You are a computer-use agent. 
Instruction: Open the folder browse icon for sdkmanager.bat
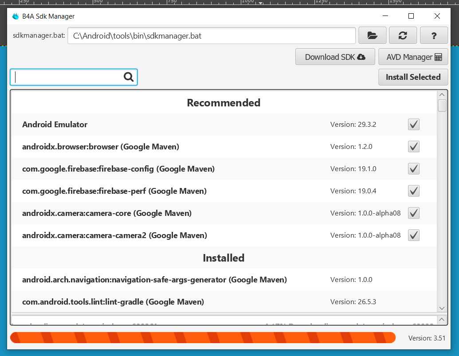[x=373, y=35]
